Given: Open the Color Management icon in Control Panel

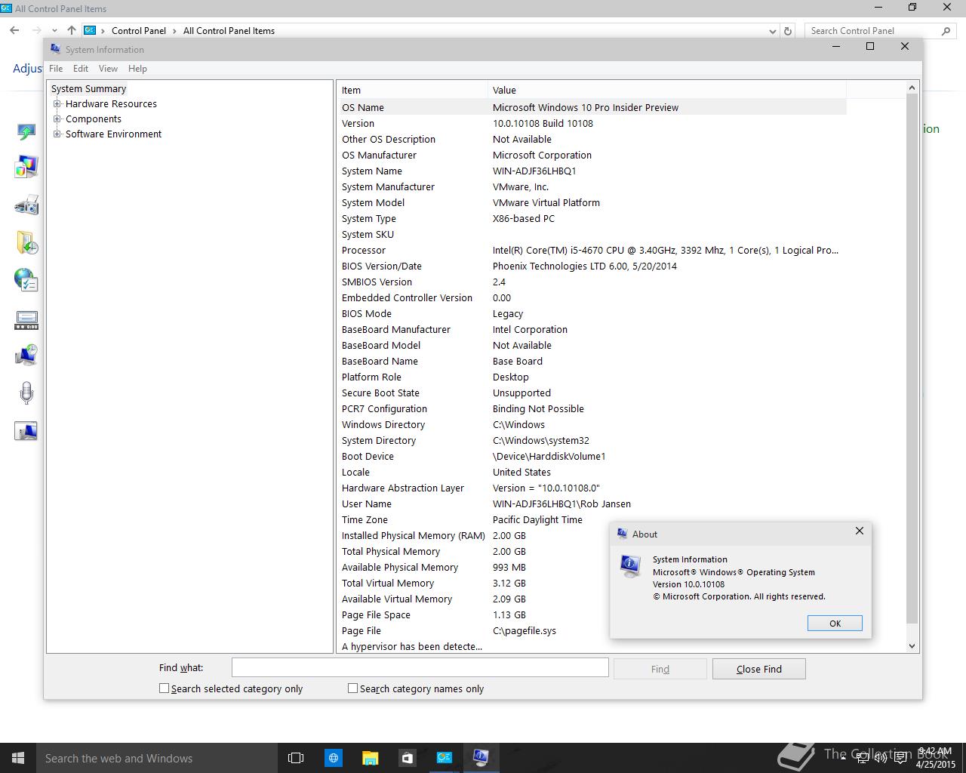Looking at the screenshot, I should click(x=26, y=167).
